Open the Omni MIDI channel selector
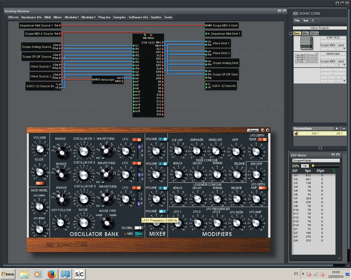 (139, 234)
